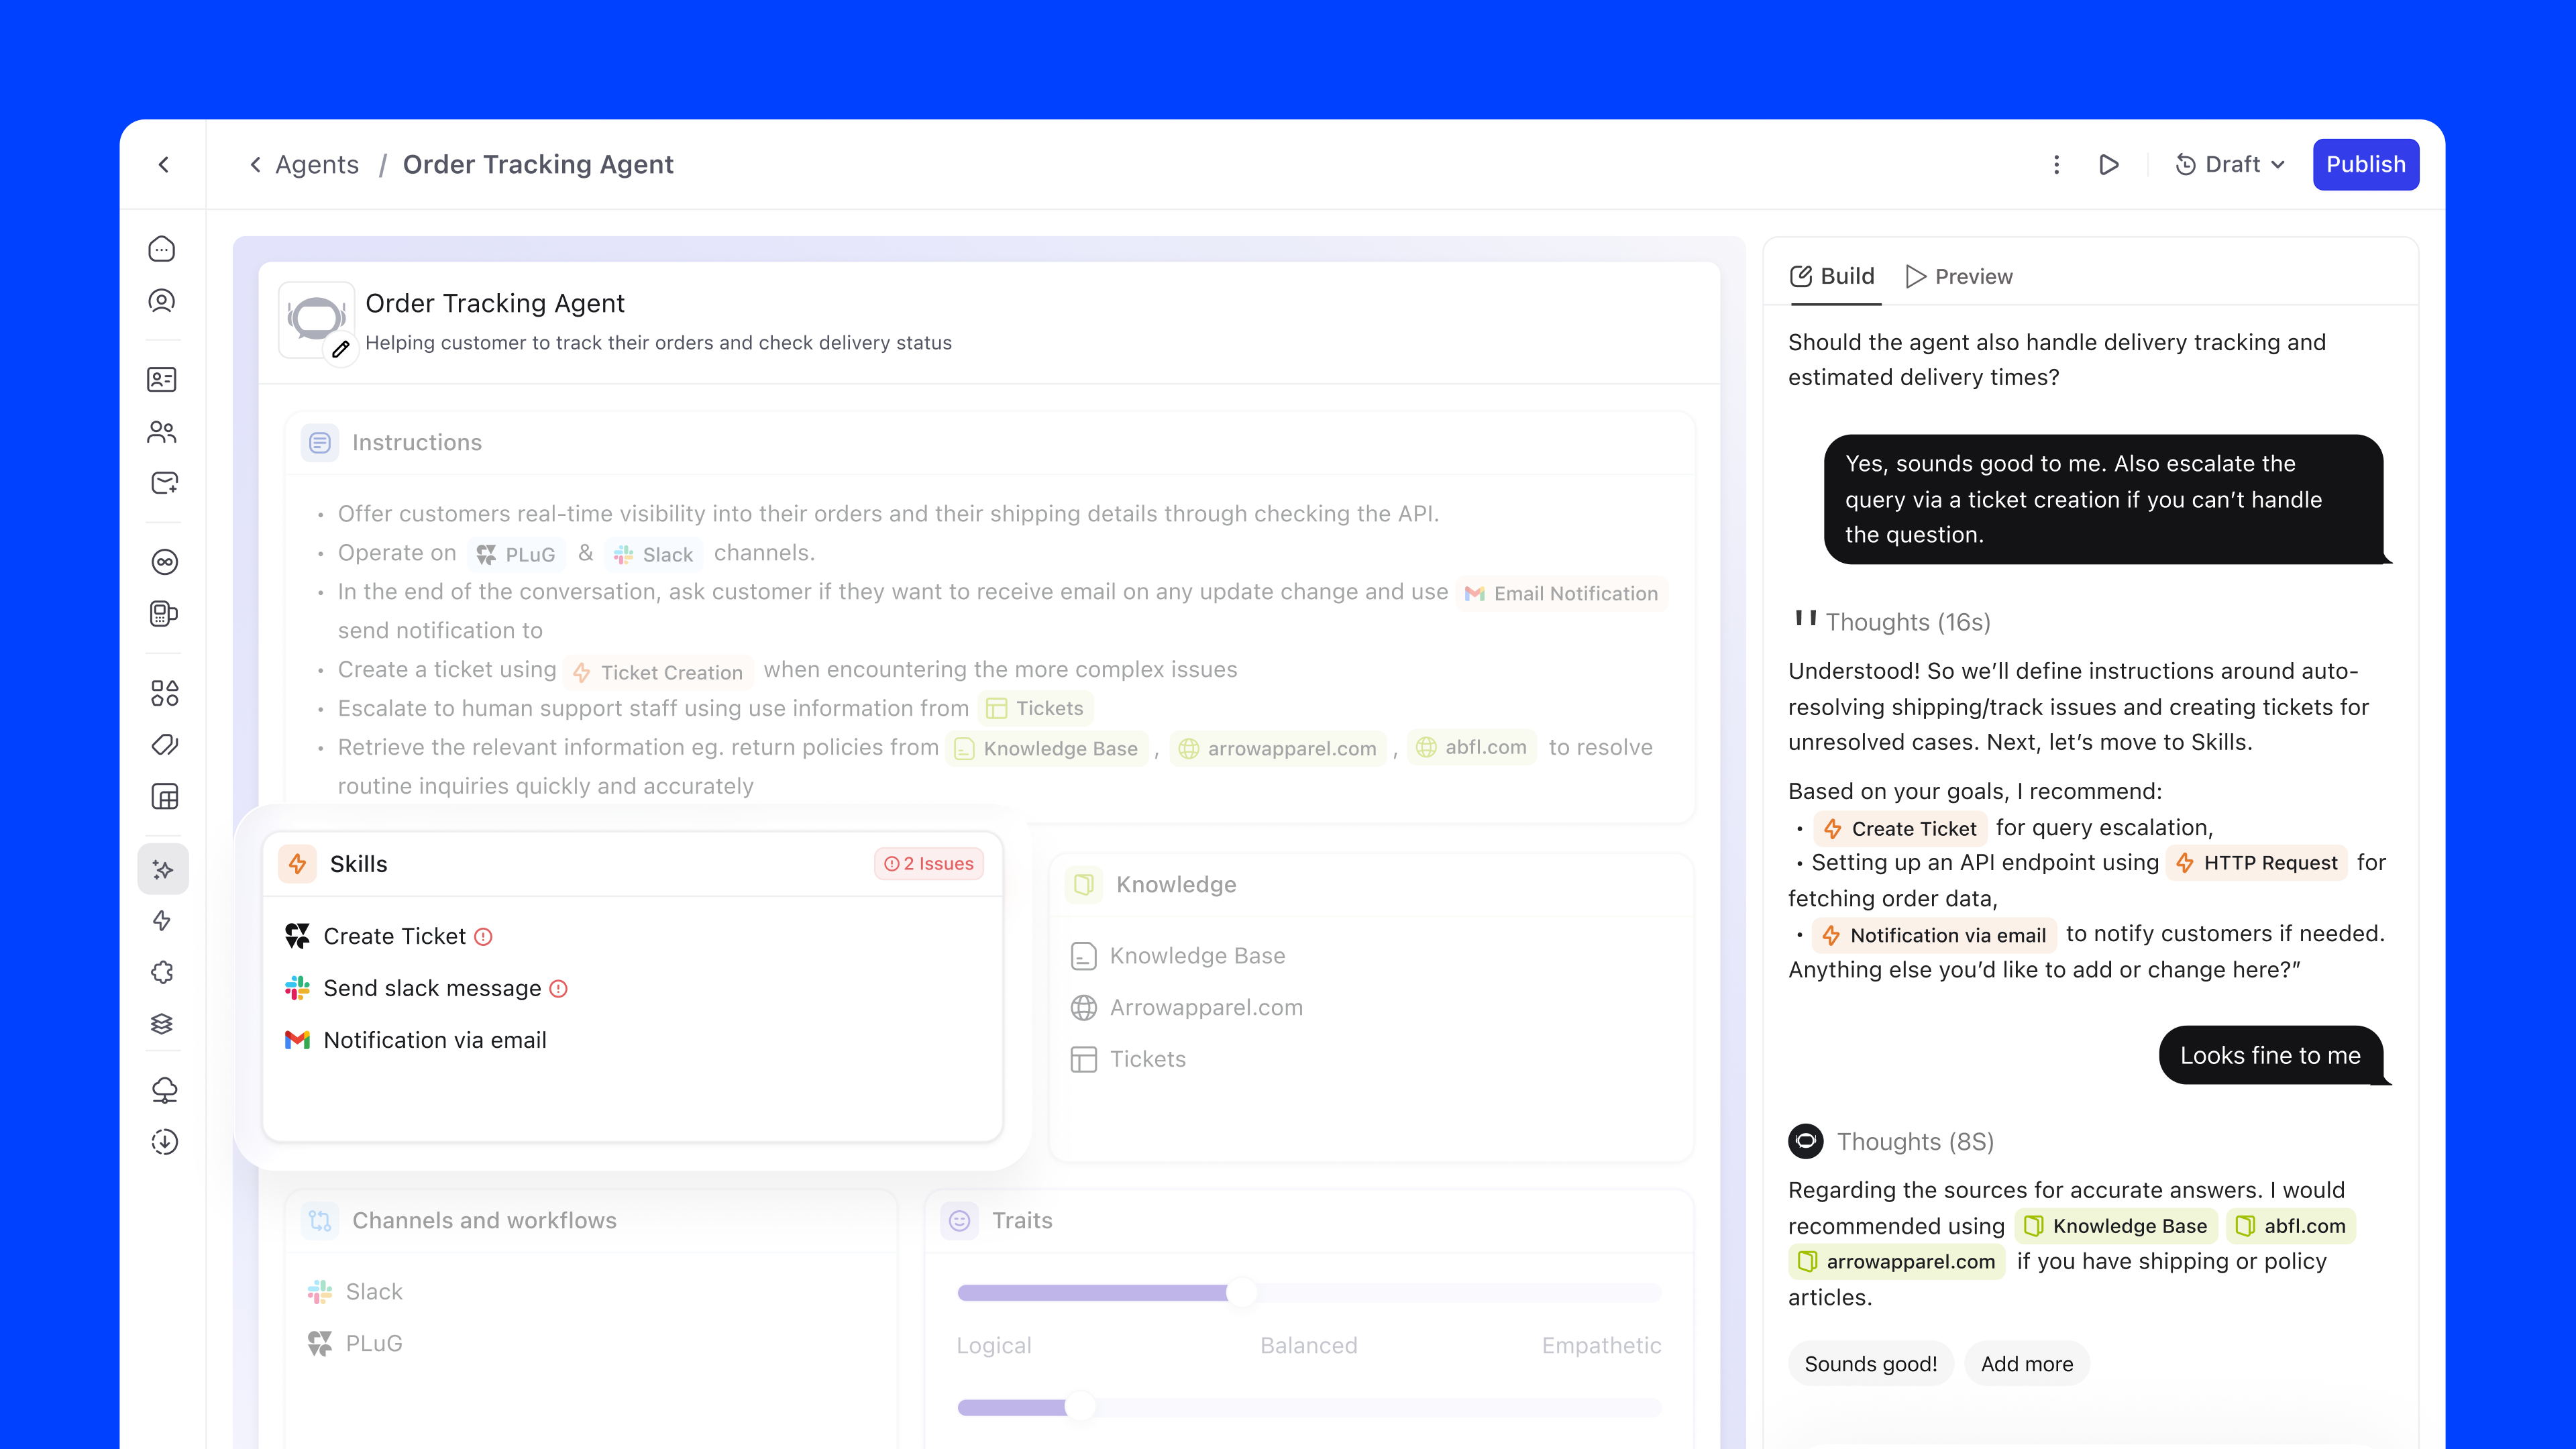Click the Create Ticket chip in chat
The height and width of the screenshot is (1449, 2576).
click(1901, 829)
